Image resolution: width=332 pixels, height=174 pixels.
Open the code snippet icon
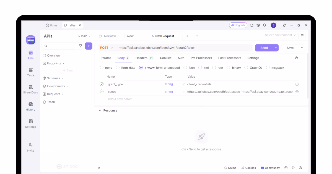296,58
